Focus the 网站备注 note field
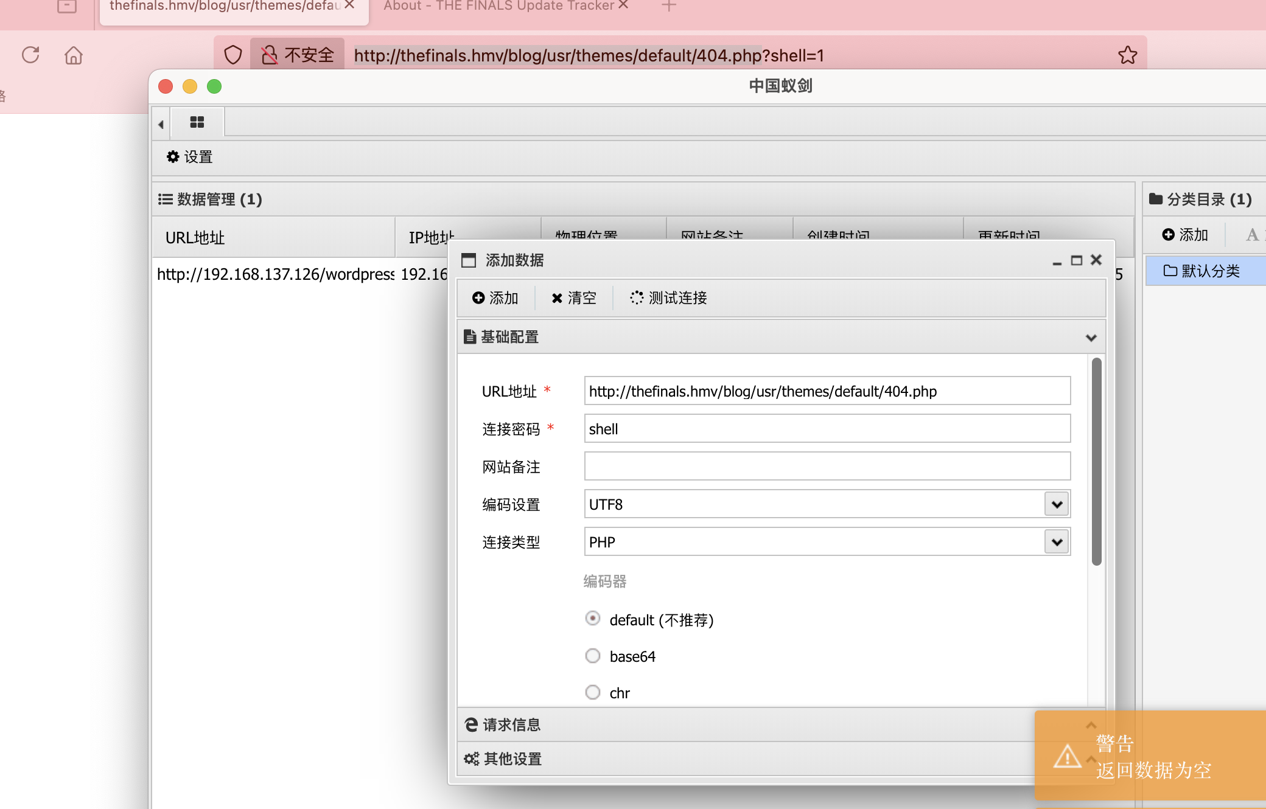The width and height of the screenshot is (1266, 809). (x=827, y=466)
